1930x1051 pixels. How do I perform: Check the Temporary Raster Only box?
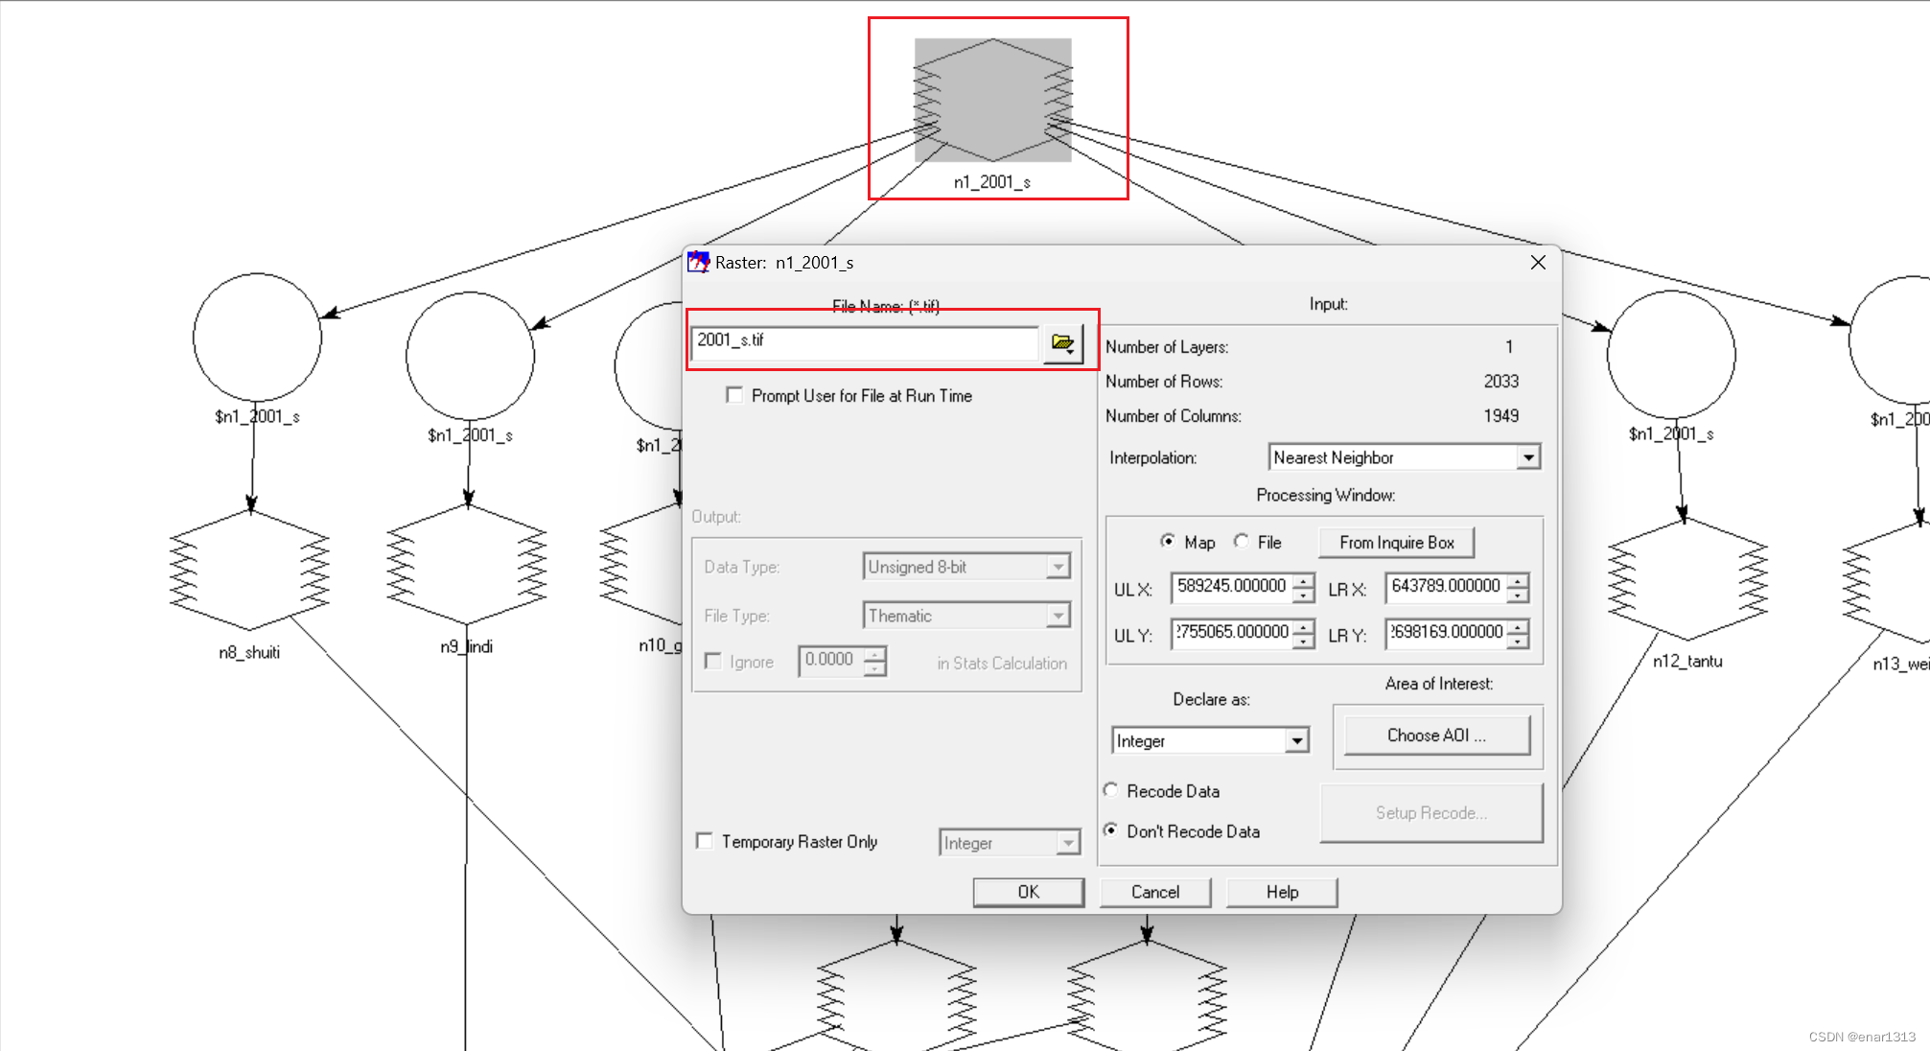point(706,841)
